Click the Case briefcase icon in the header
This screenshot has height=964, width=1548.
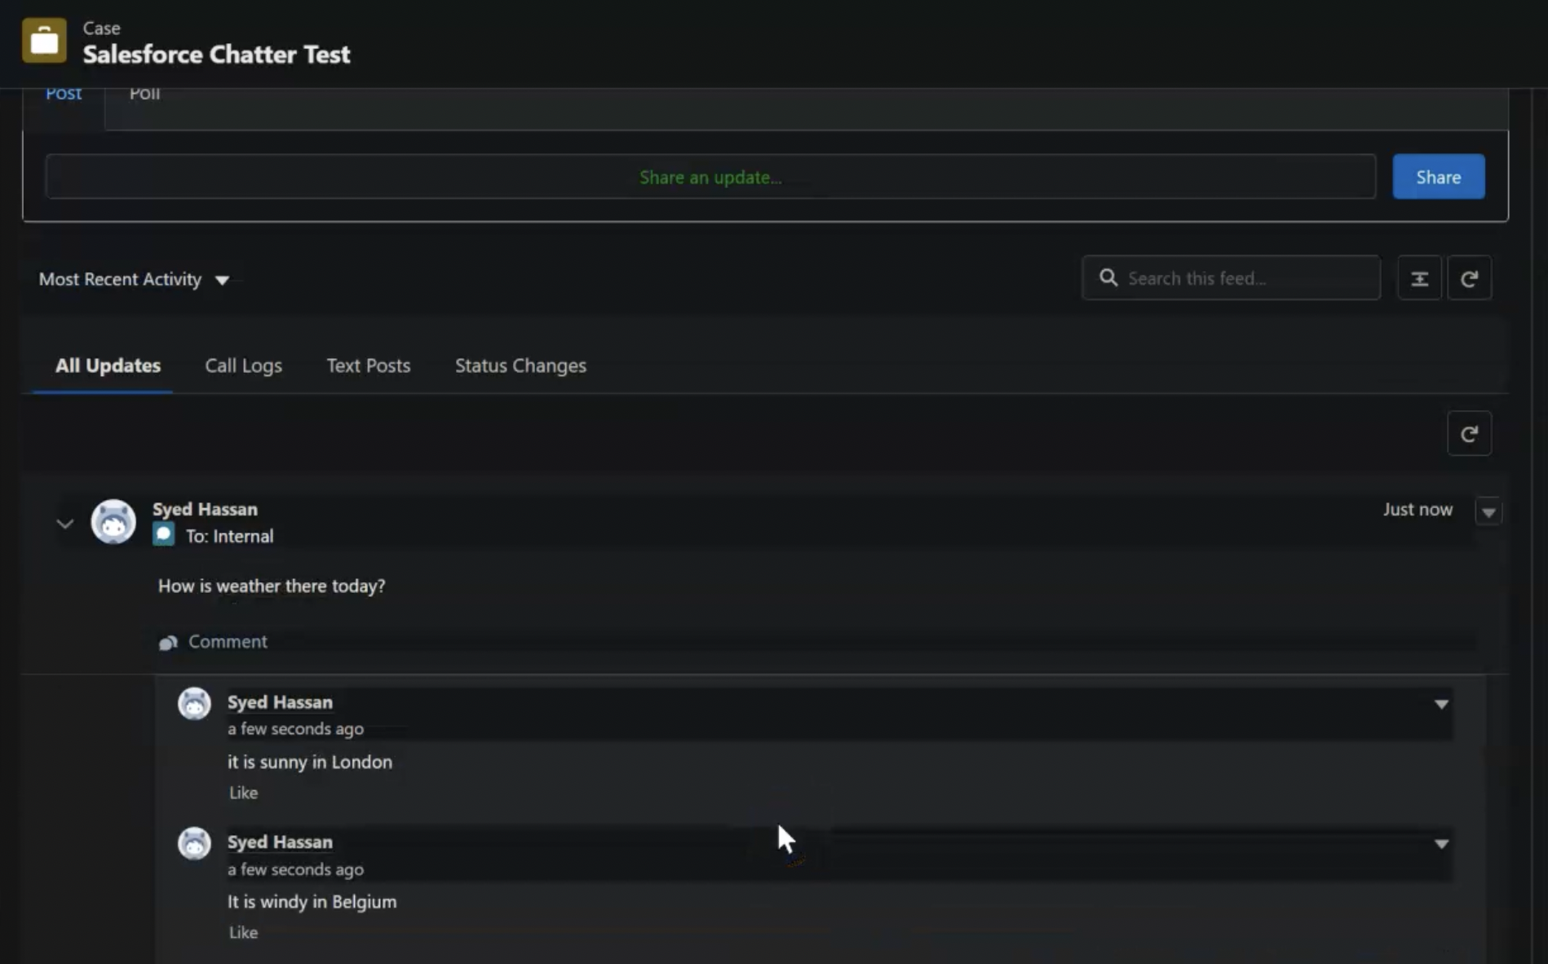click(x=43, y=39)
